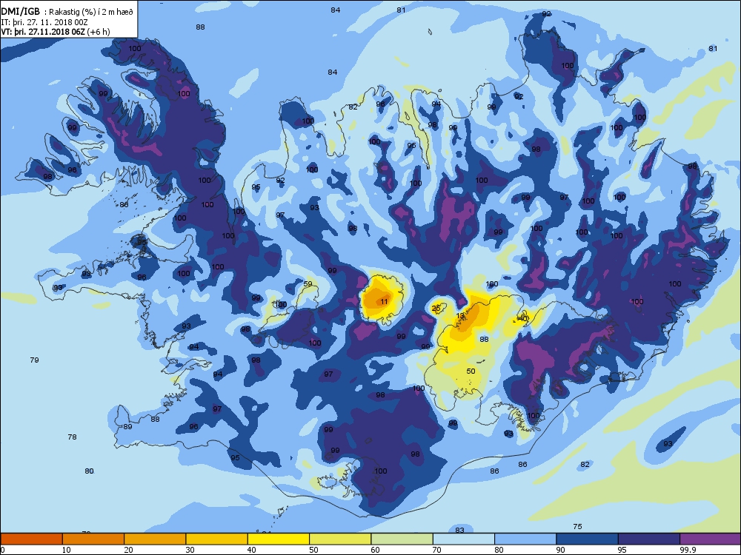Image resolution: width=741 pixels, height=555 pixels.
Task: Click the 0–10 dark orange legend swatch
Action: [31, 539]
